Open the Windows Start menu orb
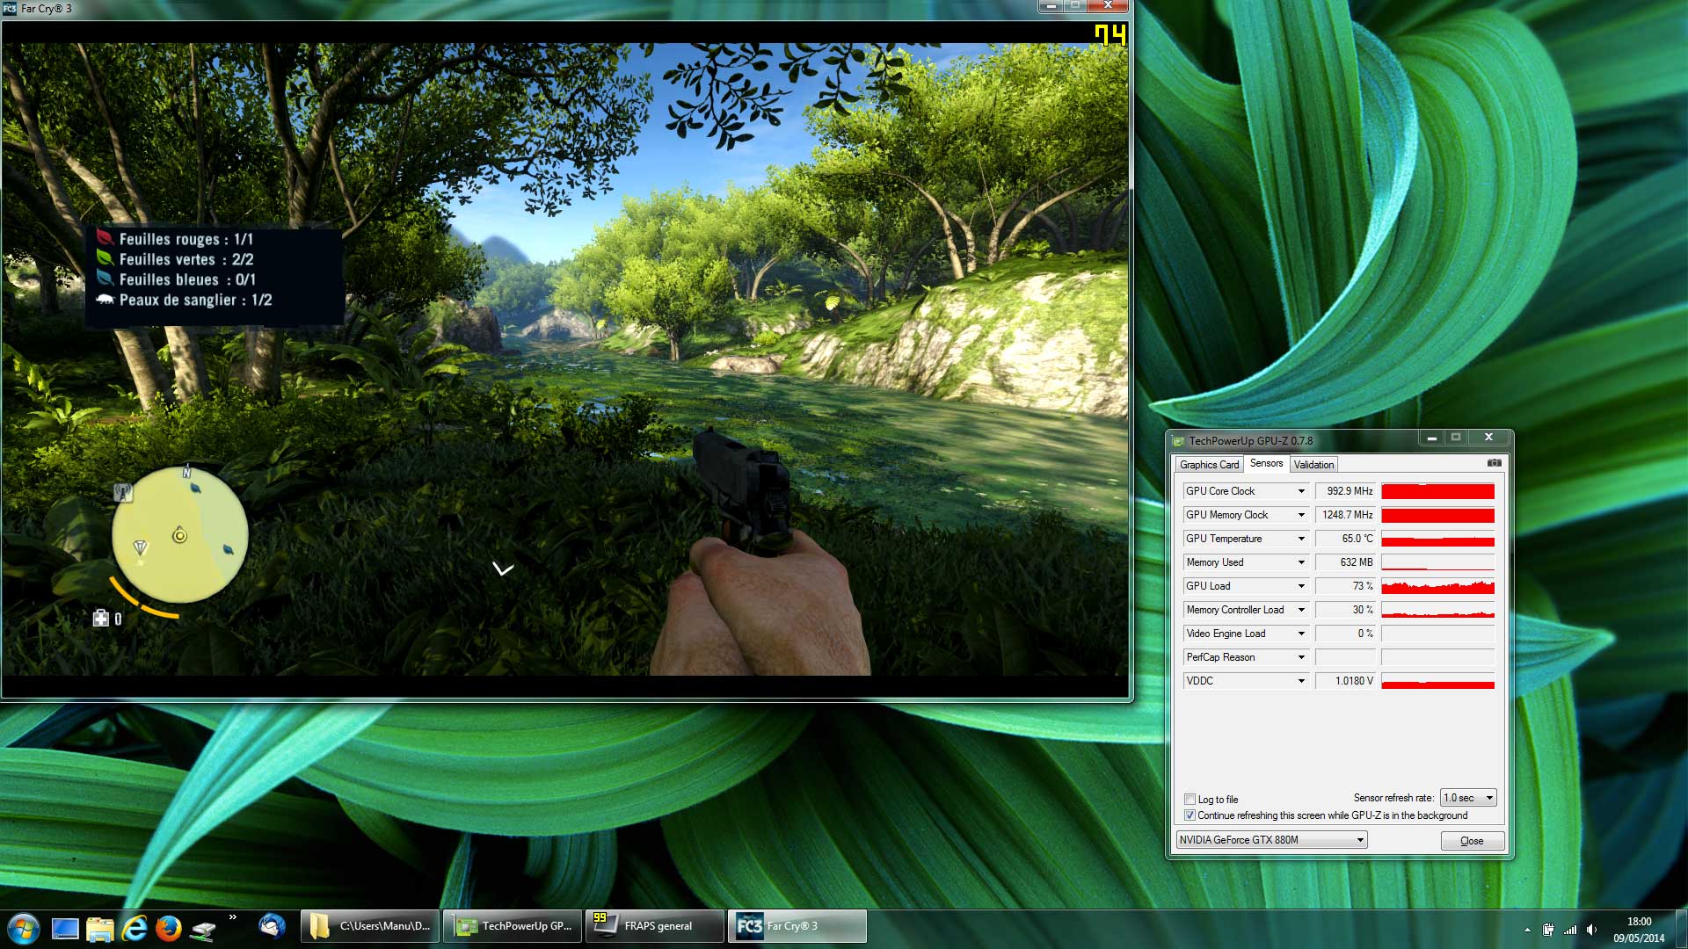The image size is (1688, 949). coord(23,928)
